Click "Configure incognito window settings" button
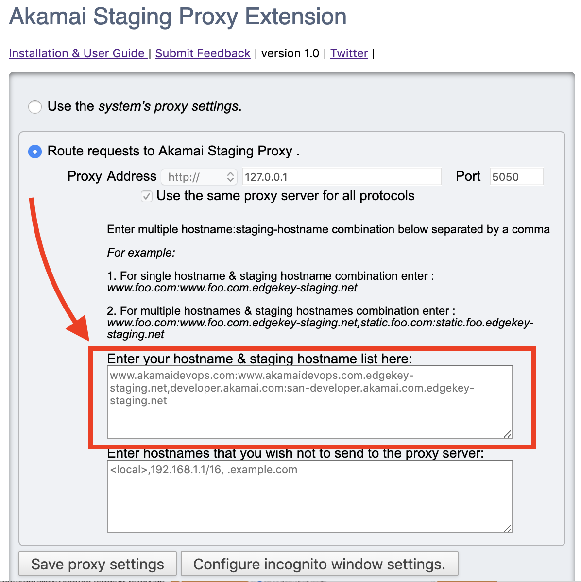 click(319, 564)
